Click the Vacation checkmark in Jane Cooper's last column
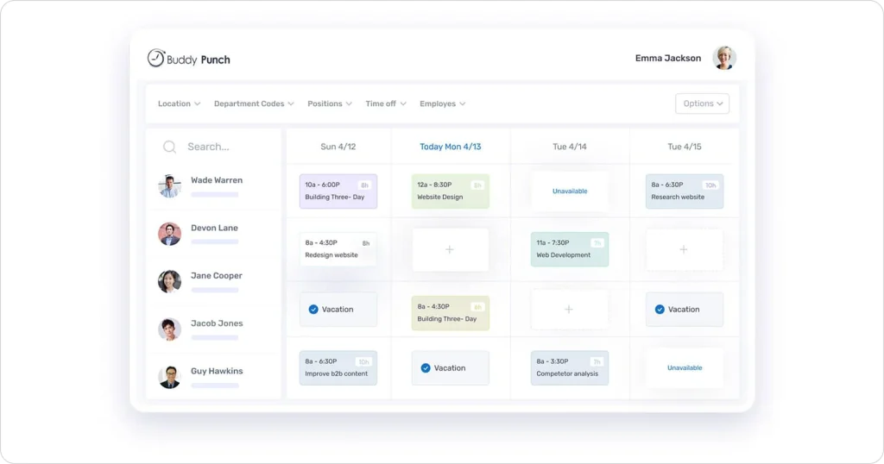Viewport: 884px width, 464px height. tap(660, 310)
